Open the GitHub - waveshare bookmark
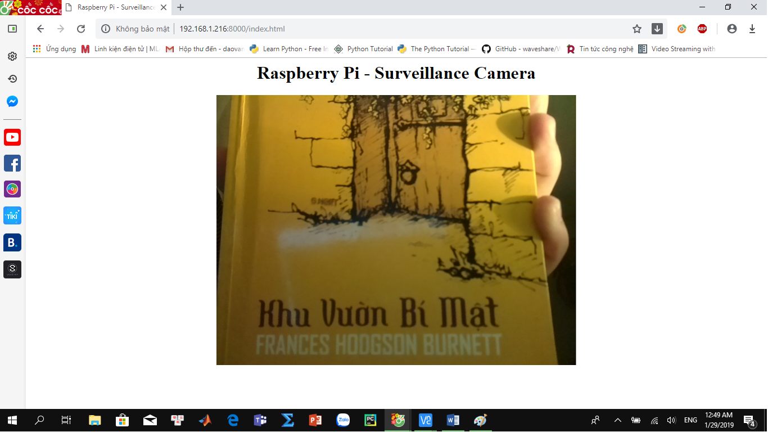Image resolution: width=768 pixels, height=432 pixels. (x=521, y=49)
